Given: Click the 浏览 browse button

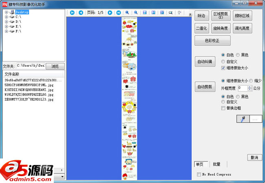Looking at the screenshot, I should (55, 66).
